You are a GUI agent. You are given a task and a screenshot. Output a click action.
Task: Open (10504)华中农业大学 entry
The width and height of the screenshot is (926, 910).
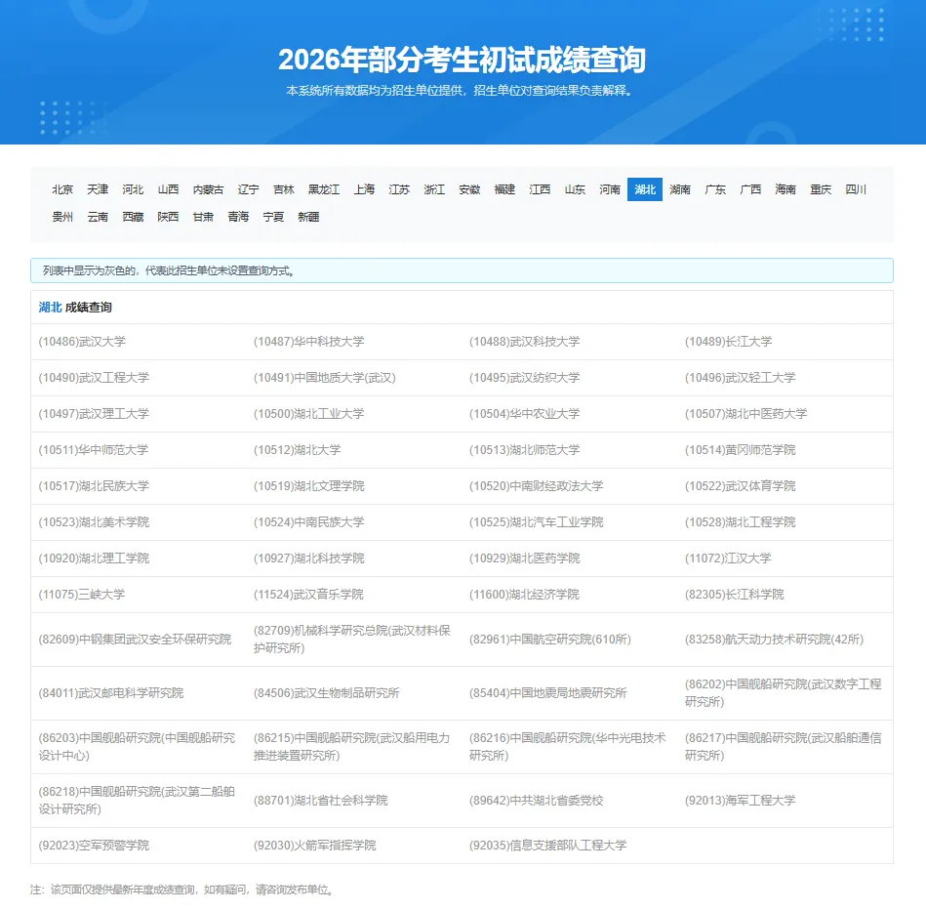[x=524, y=414]
